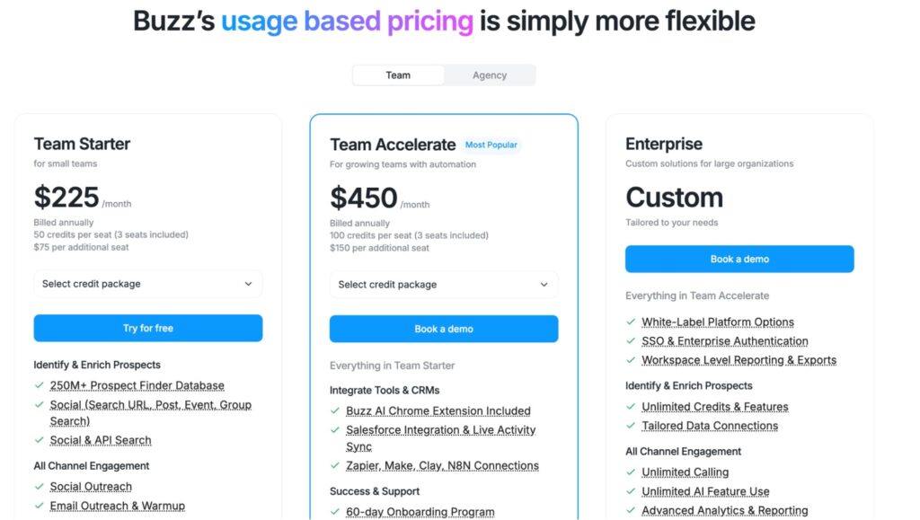
Task: Click checkmark beside 250M+ Prospect Finder Database
Action: coord(40,385)
